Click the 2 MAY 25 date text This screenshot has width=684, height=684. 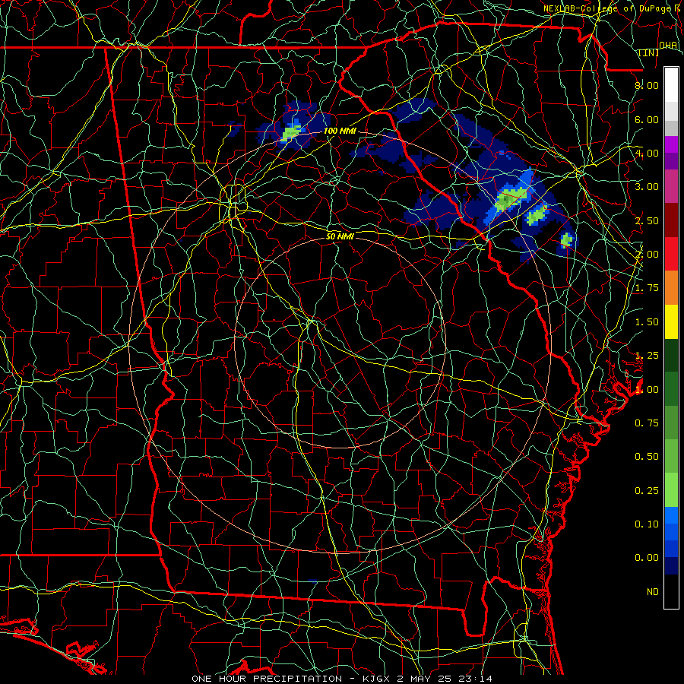click(426, 679)
